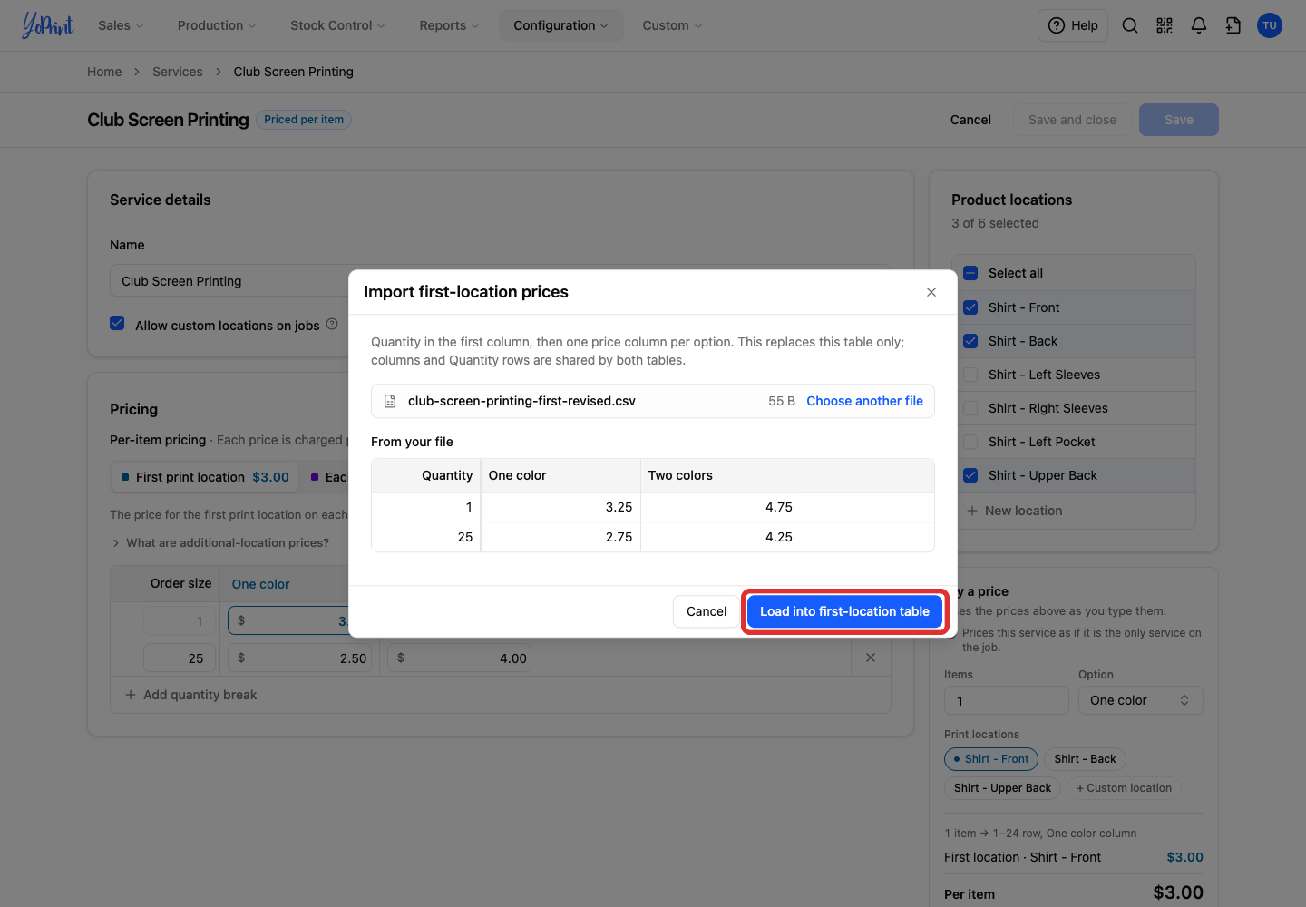Viewport: 1306px width, 907px height.
Task: Check Shirt - Left Sleeves location
Action: pos(970,375)
